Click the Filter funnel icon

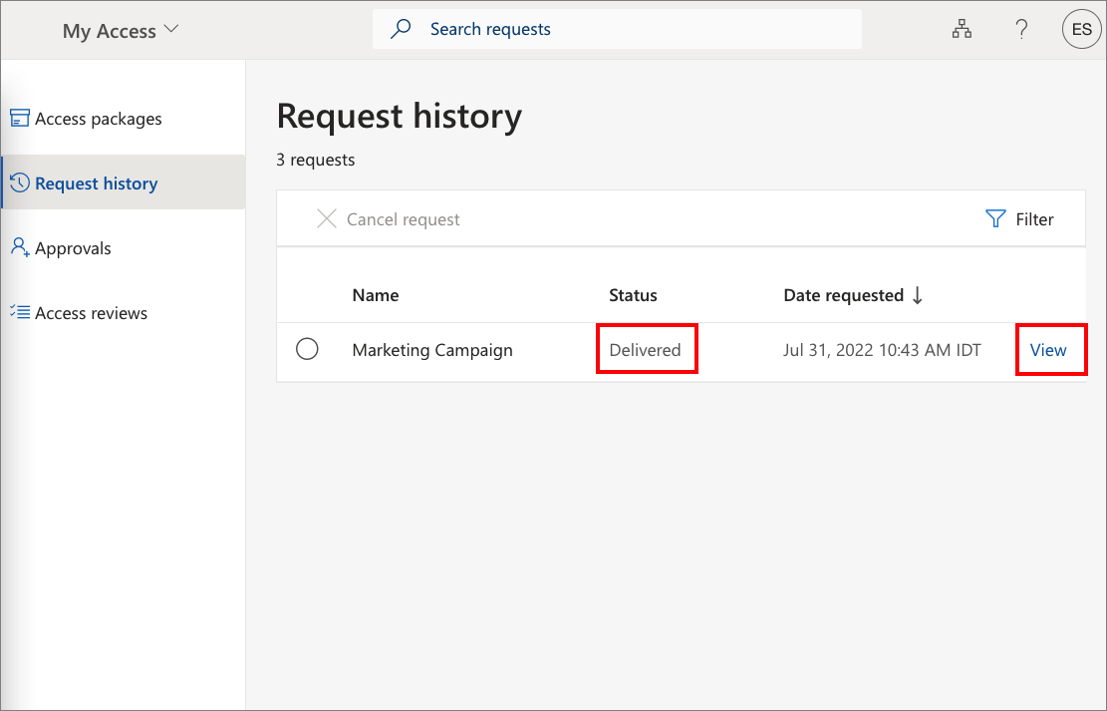point(994,218)
